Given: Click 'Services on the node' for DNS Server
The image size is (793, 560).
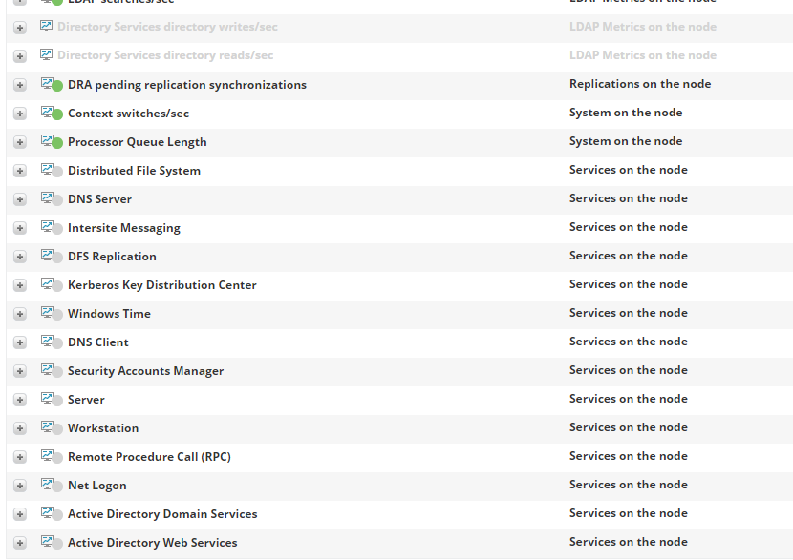Looking at the screenshot, I should tap(628, 198).
